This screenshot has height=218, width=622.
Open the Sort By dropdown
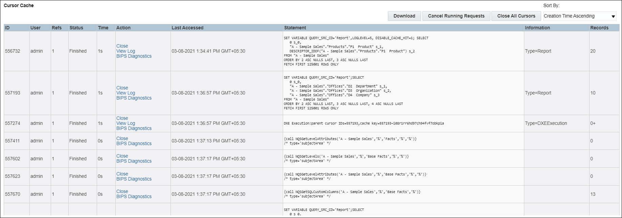[x=580, y=16]
